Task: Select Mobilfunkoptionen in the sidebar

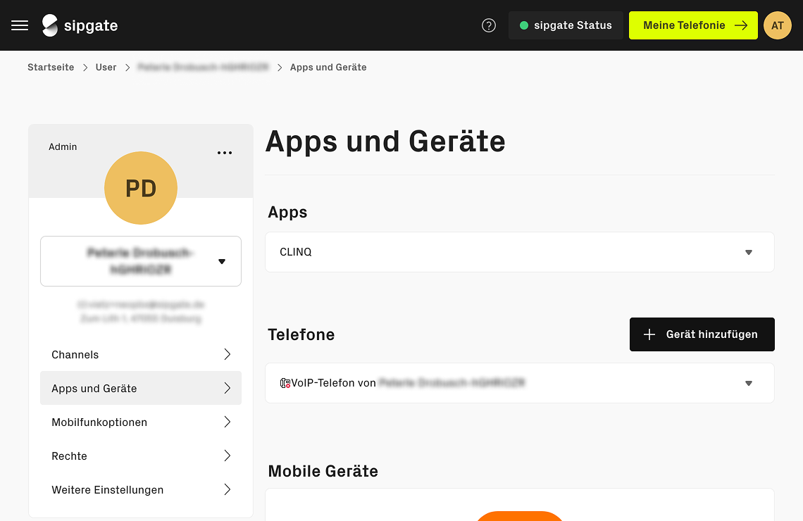Action: pyautogui.click(x=99, y=422)
